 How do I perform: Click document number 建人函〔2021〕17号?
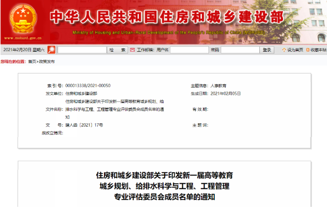coord(84,125)
